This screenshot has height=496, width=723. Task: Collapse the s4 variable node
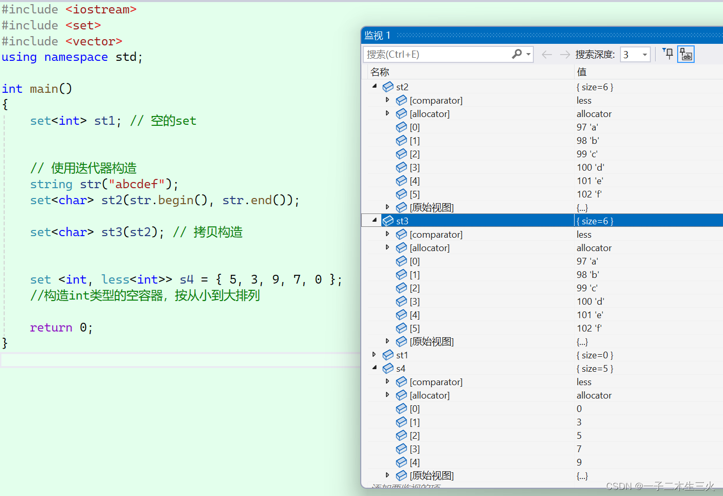pos(375,368)
